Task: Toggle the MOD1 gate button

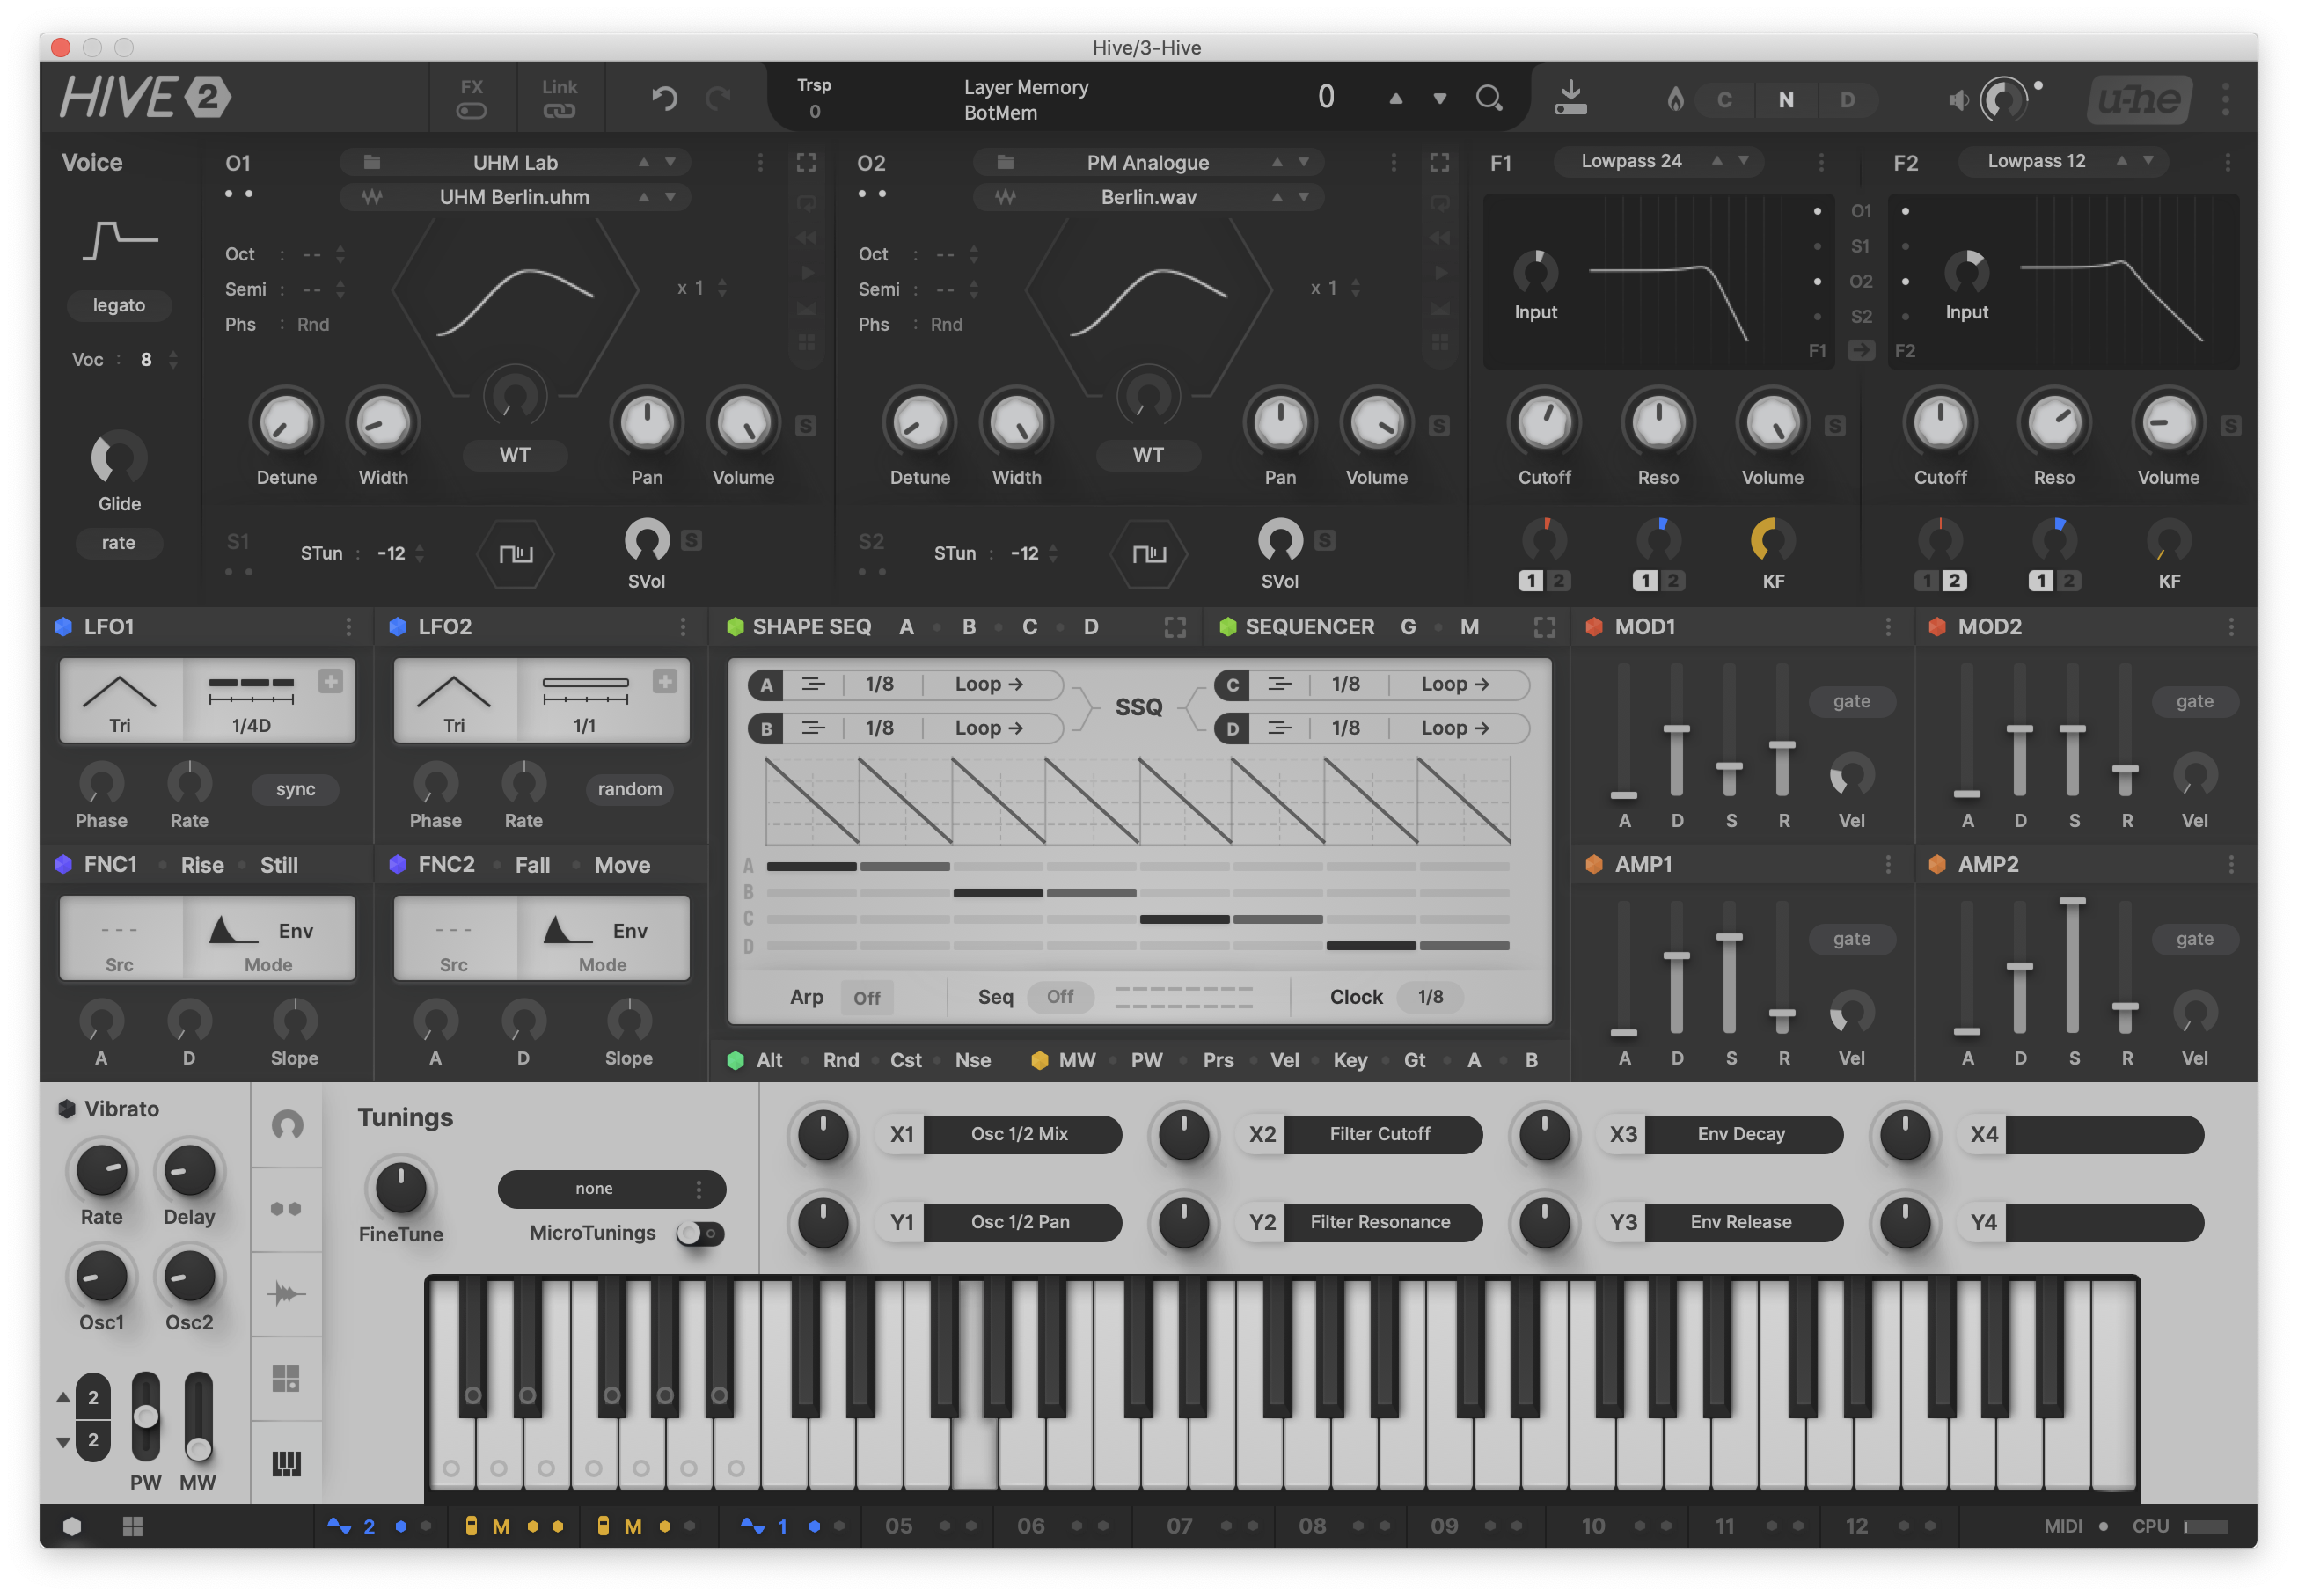Action: coord(1851,701)
